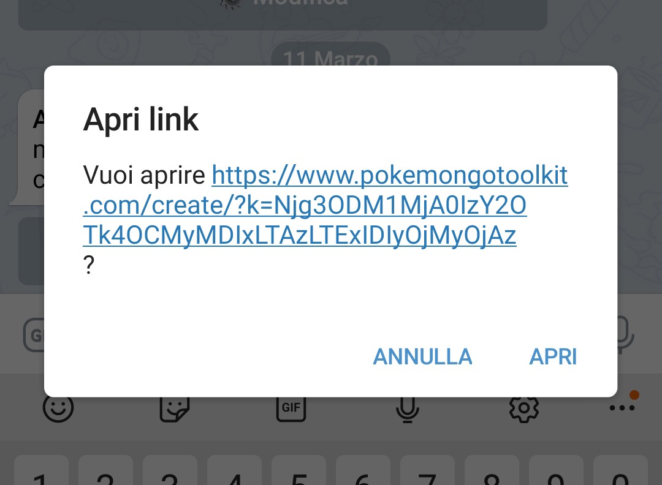Tap the voice message microphone in chat input

coord(626,335)
